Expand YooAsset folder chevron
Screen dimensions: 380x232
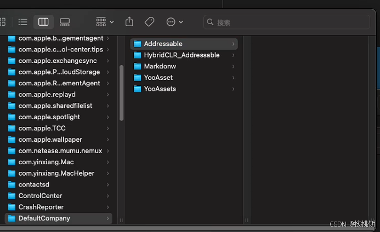pyautogui.click(x=233, y=78)
